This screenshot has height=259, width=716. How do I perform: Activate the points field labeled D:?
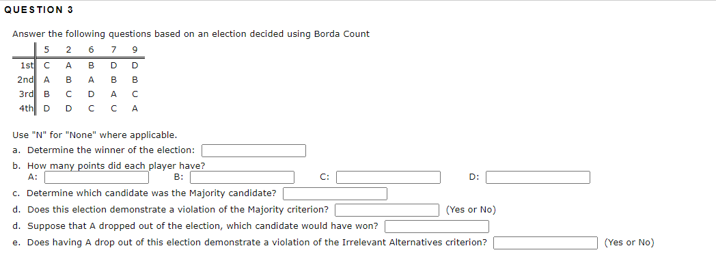pos(538,177)
